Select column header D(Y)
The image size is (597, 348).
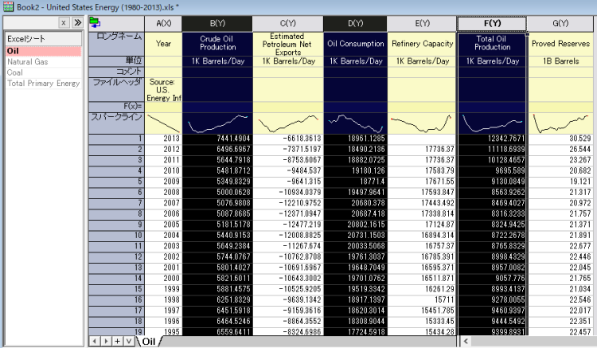pos(355,23)
